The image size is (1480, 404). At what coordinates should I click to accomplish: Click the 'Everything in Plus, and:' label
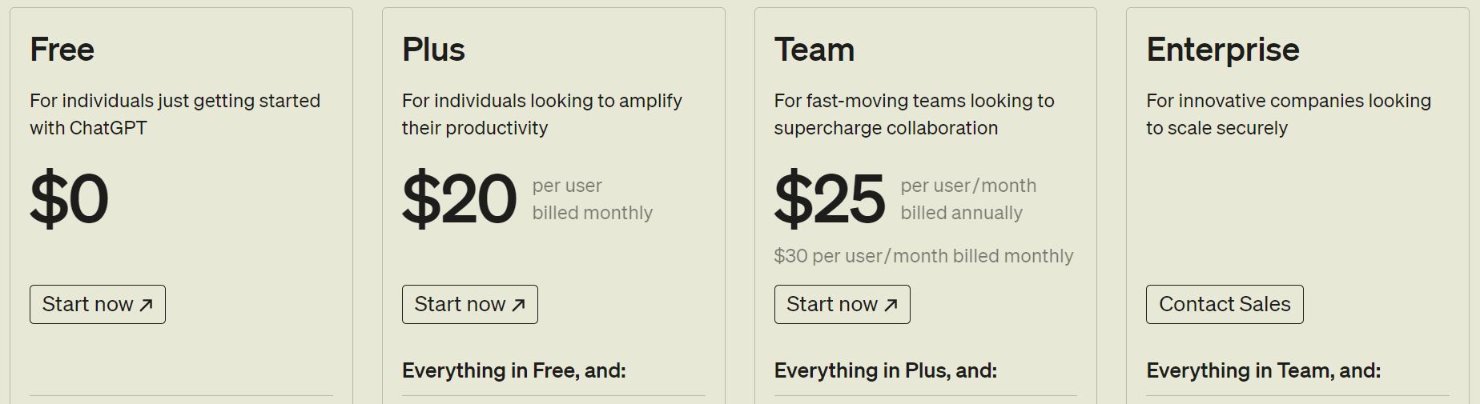886,370
